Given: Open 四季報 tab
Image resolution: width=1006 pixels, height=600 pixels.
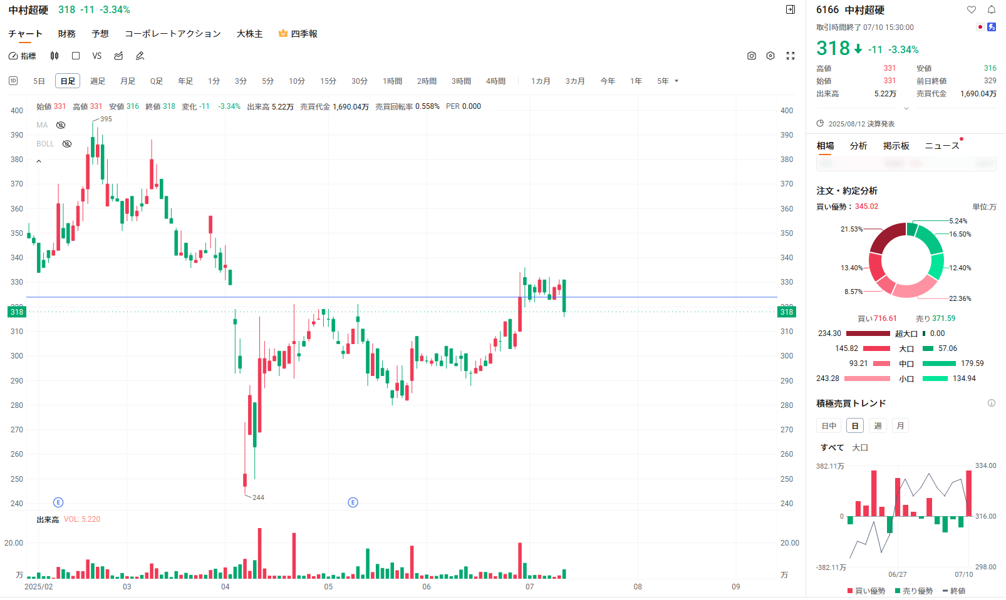Looking at the screenshot, I should (x=304, y=34).
